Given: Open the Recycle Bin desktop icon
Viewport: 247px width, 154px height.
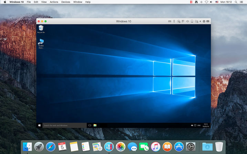Looking at the screenshot, I should 41,28.
